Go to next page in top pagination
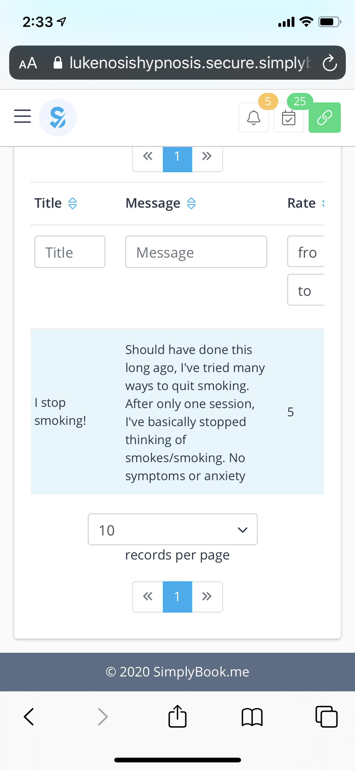The width and height of the screenshot is (355, 770). point(207,156)
